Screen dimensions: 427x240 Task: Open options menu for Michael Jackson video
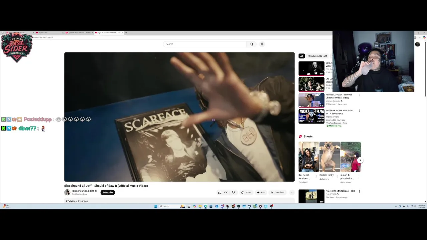point(359,95)
